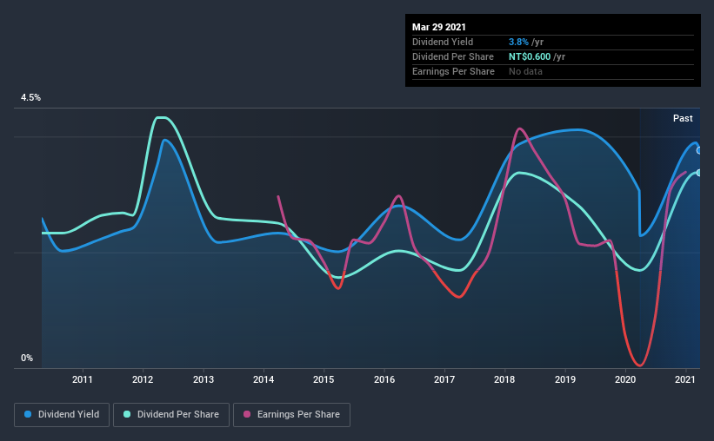Image resolution: width=714 pixels, height=441 pixels.
Task: Click the Dividend Per Share row label in tooltip
Action: (452, 56)
